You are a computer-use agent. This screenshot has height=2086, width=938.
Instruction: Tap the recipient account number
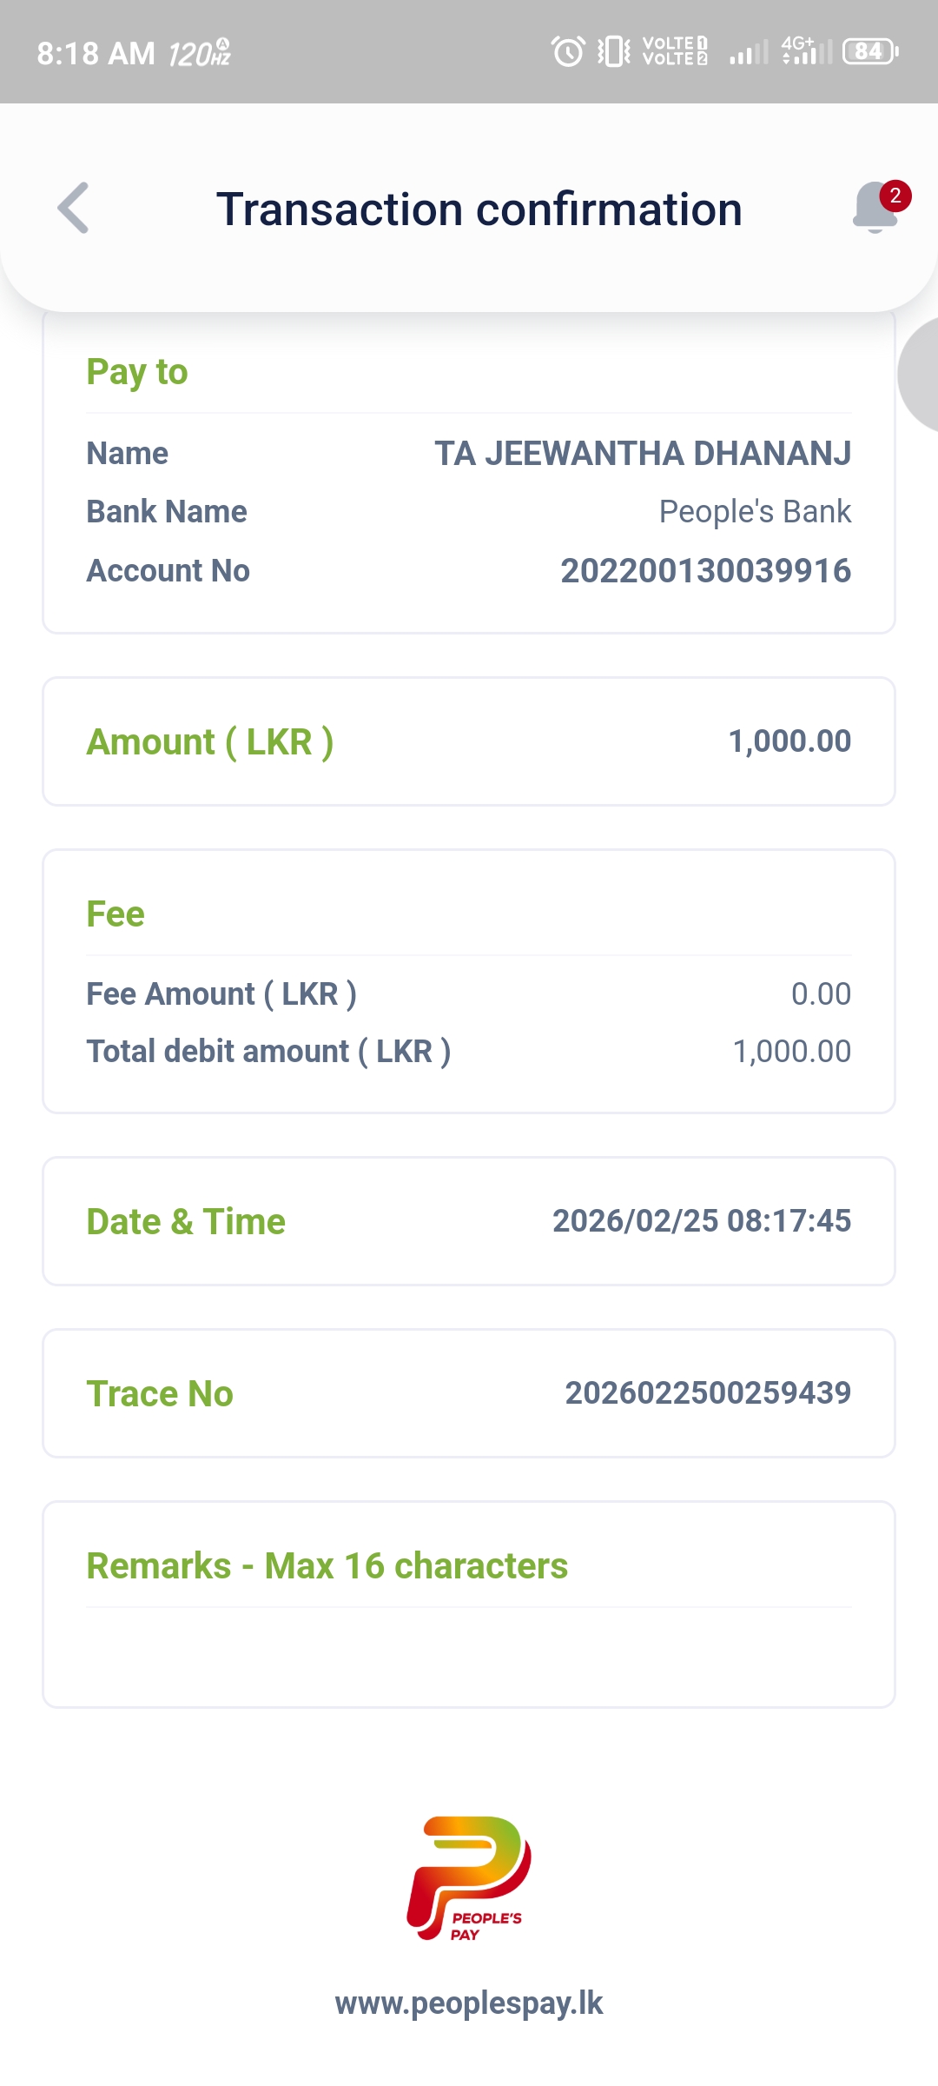[x=705, y=571]
